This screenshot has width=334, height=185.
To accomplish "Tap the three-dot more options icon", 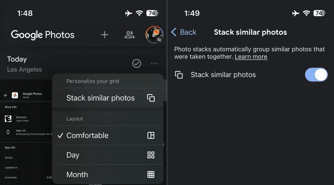I will tap(154, 64).
